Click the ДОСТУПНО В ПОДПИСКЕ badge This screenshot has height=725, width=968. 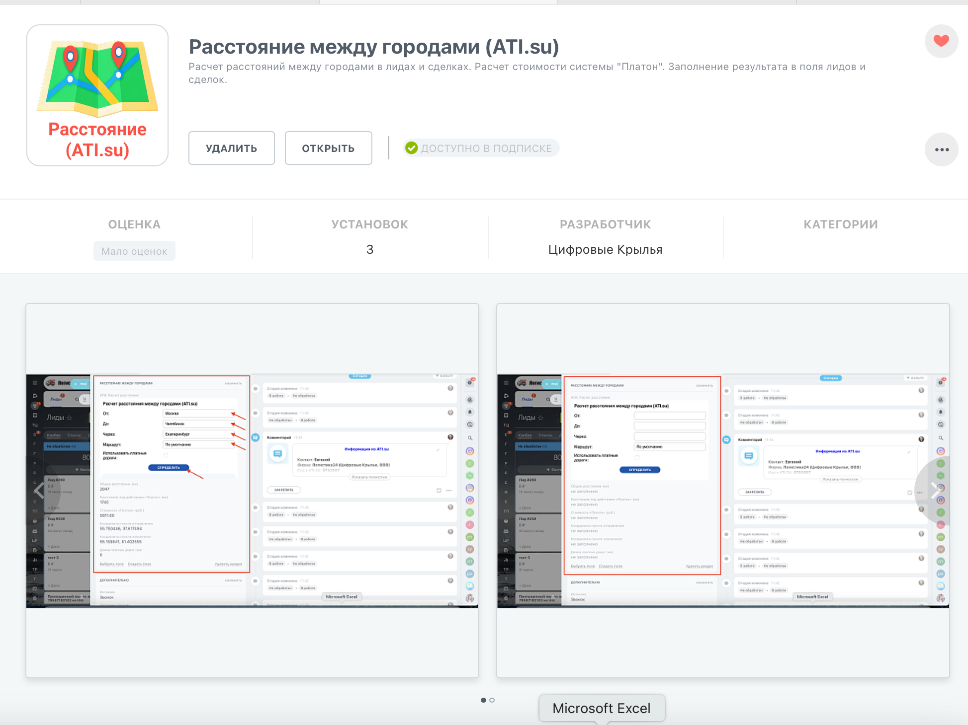coord(486,148)
